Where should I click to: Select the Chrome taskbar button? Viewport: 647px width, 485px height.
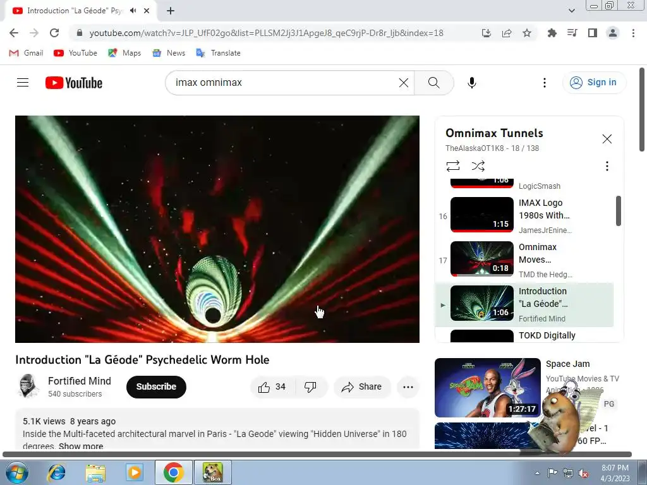tap(174, 472)
